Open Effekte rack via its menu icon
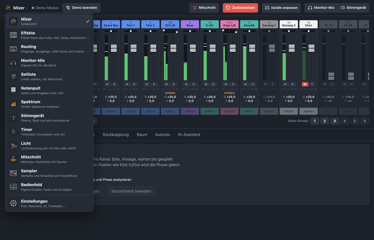Screen dimensions: 374x240 click(13, 35)
